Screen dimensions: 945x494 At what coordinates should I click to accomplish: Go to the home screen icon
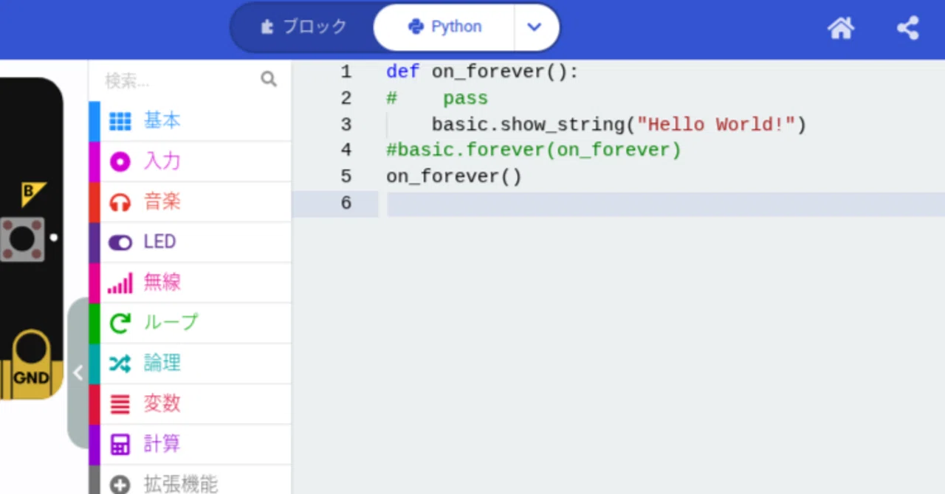pos(841,28)
